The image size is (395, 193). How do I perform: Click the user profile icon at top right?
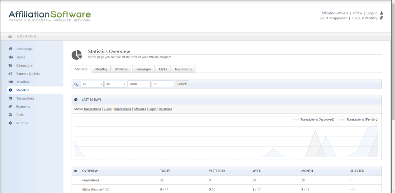(x=381, y=13)
